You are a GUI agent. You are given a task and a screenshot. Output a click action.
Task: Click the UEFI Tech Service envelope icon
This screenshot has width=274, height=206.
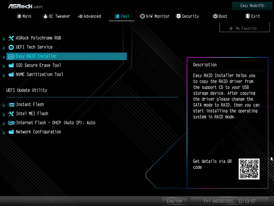11,47
